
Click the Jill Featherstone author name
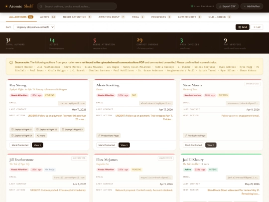[21, 160]
